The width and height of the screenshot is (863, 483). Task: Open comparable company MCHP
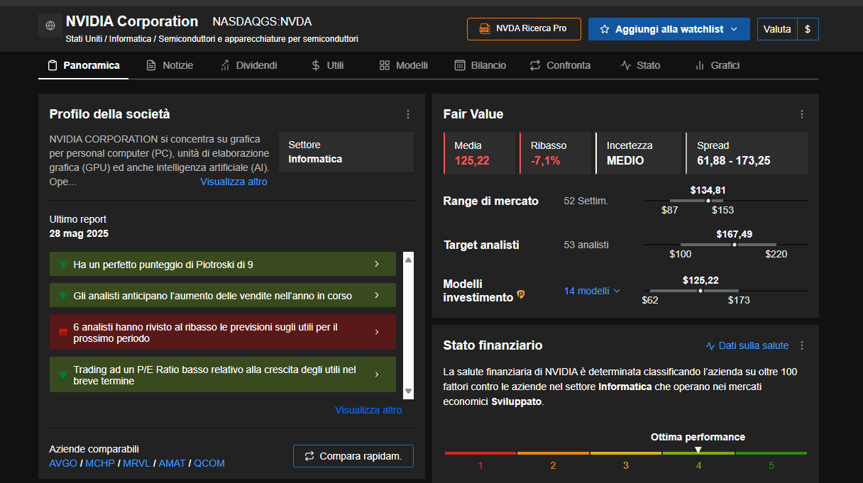click(x=100, y=463)
